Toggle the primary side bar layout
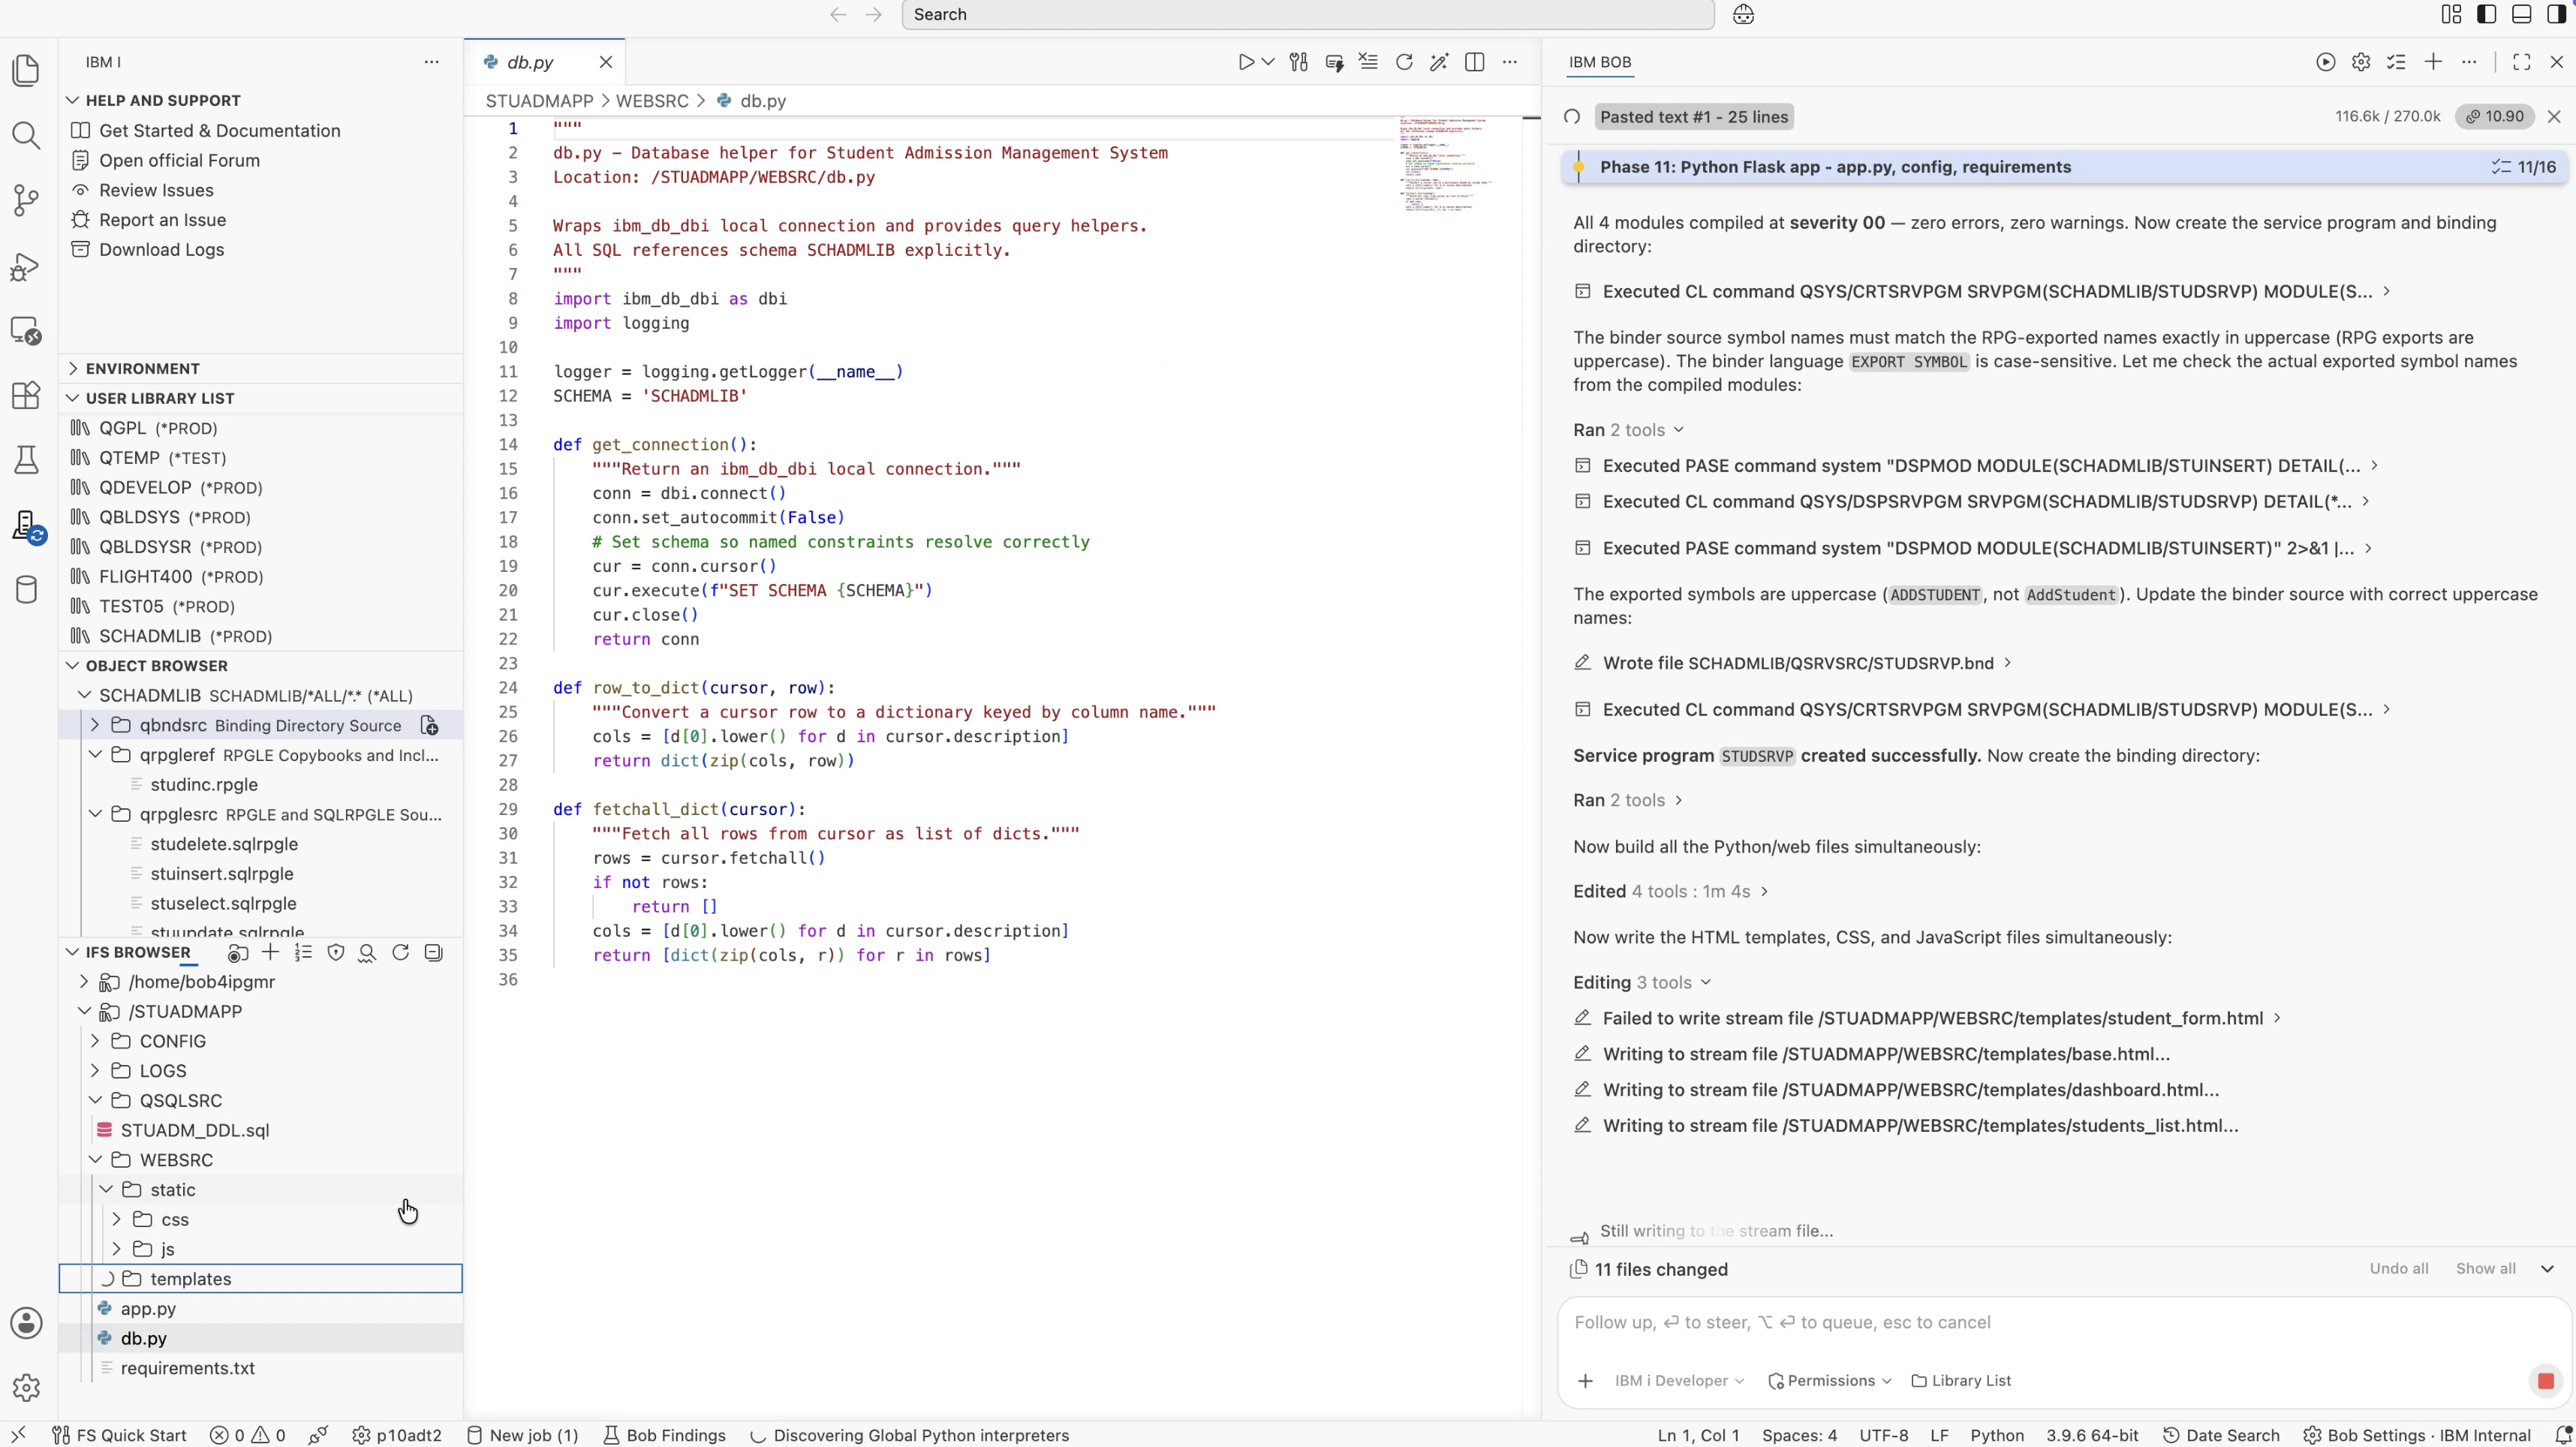Screen dimensions: 2576x1447 click(2486, 14)
